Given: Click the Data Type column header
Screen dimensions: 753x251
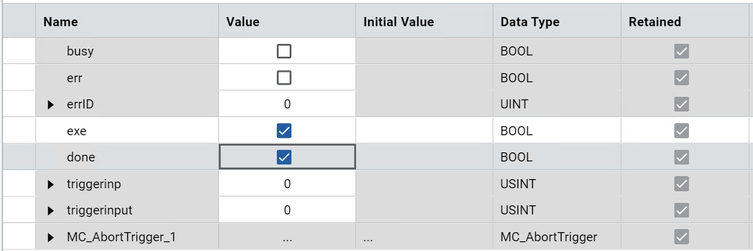Looking at the screenshot, I should point(530,22).
